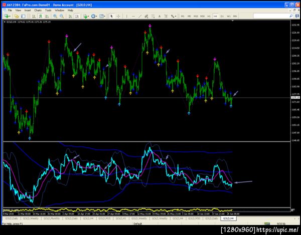Select the Vertical Line drawing tool
Screen dimensions: 301x235
(126, 17)
